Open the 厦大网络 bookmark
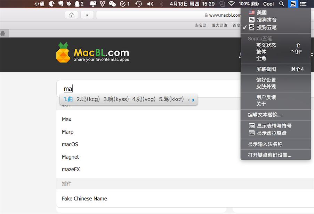 219,25
